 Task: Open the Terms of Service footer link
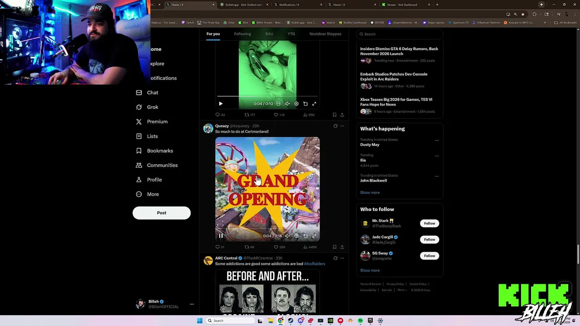[371, 284]
